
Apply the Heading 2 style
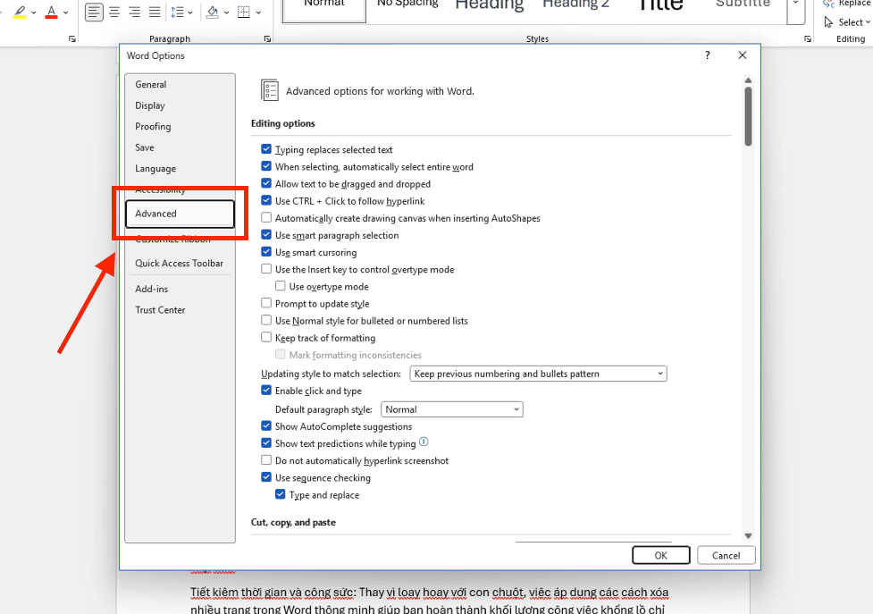[575, 5]
